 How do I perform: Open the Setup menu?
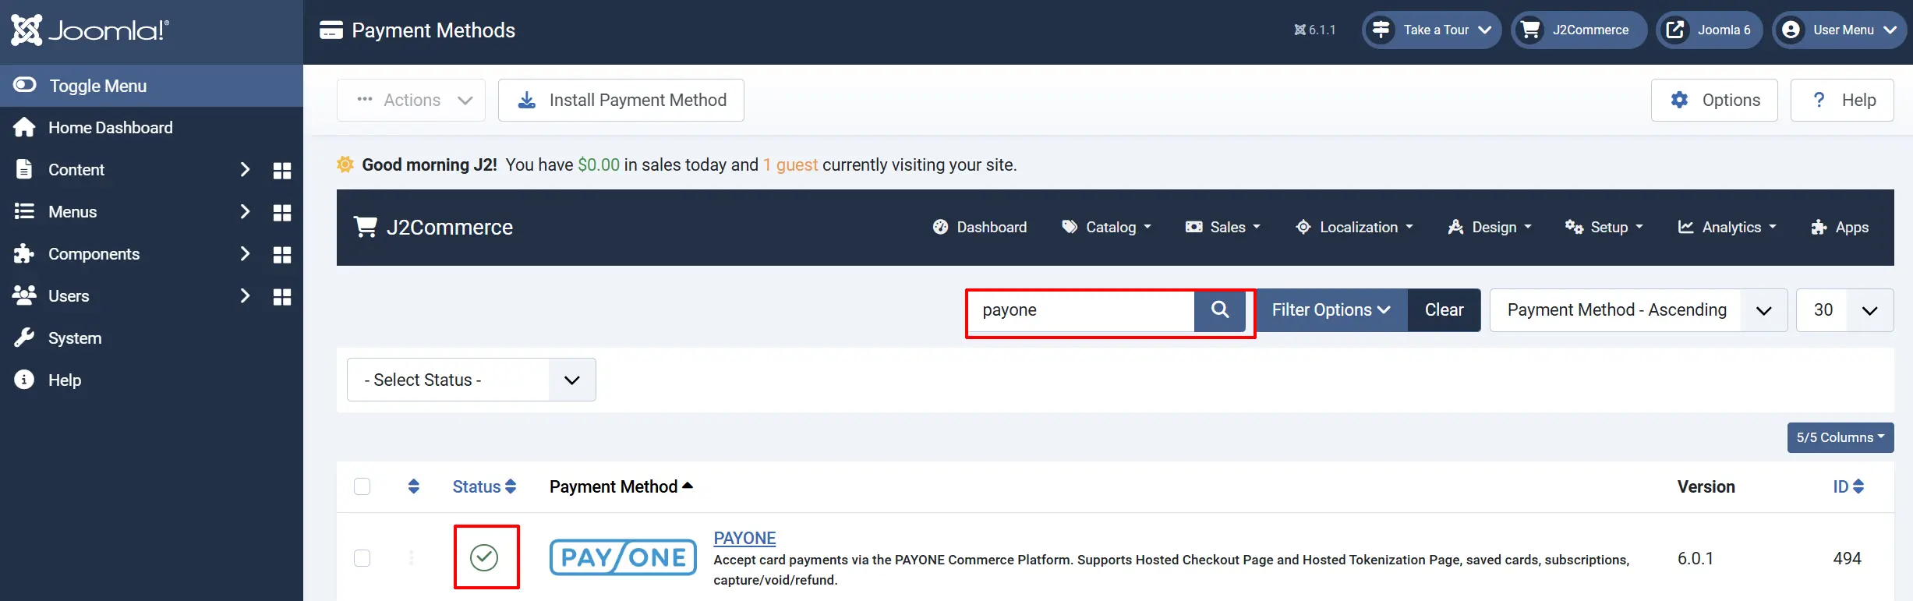[x=1604, y=227]
